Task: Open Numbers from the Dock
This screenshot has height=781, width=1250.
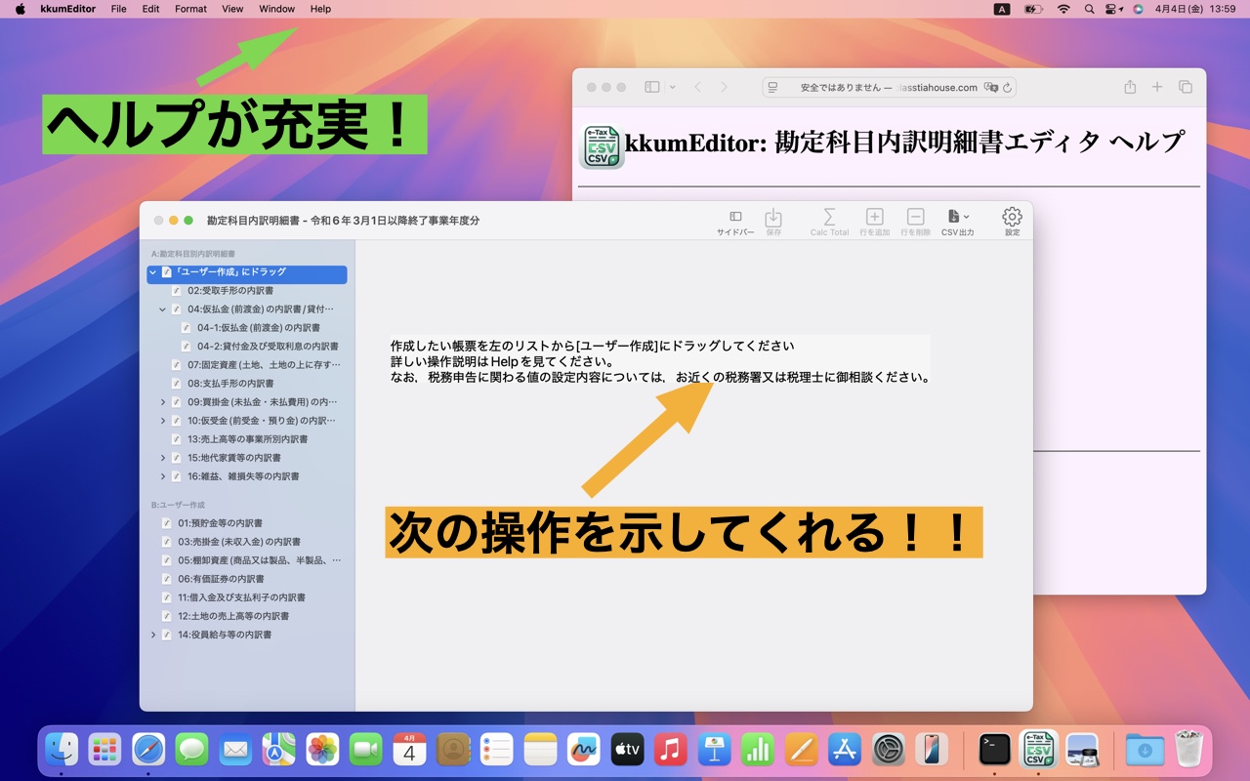Action: (757, 750)
